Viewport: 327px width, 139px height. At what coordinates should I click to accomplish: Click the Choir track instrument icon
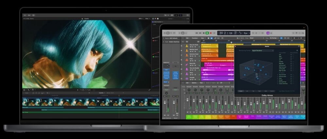tap(187, 60)
